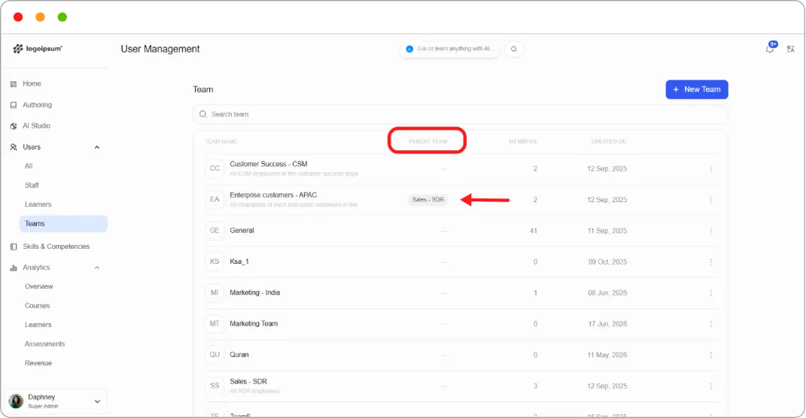The width and height of the screenshot is (806, 418).
Task: Open the Sales - SDR team name
Action: click(x=248, y=382)
